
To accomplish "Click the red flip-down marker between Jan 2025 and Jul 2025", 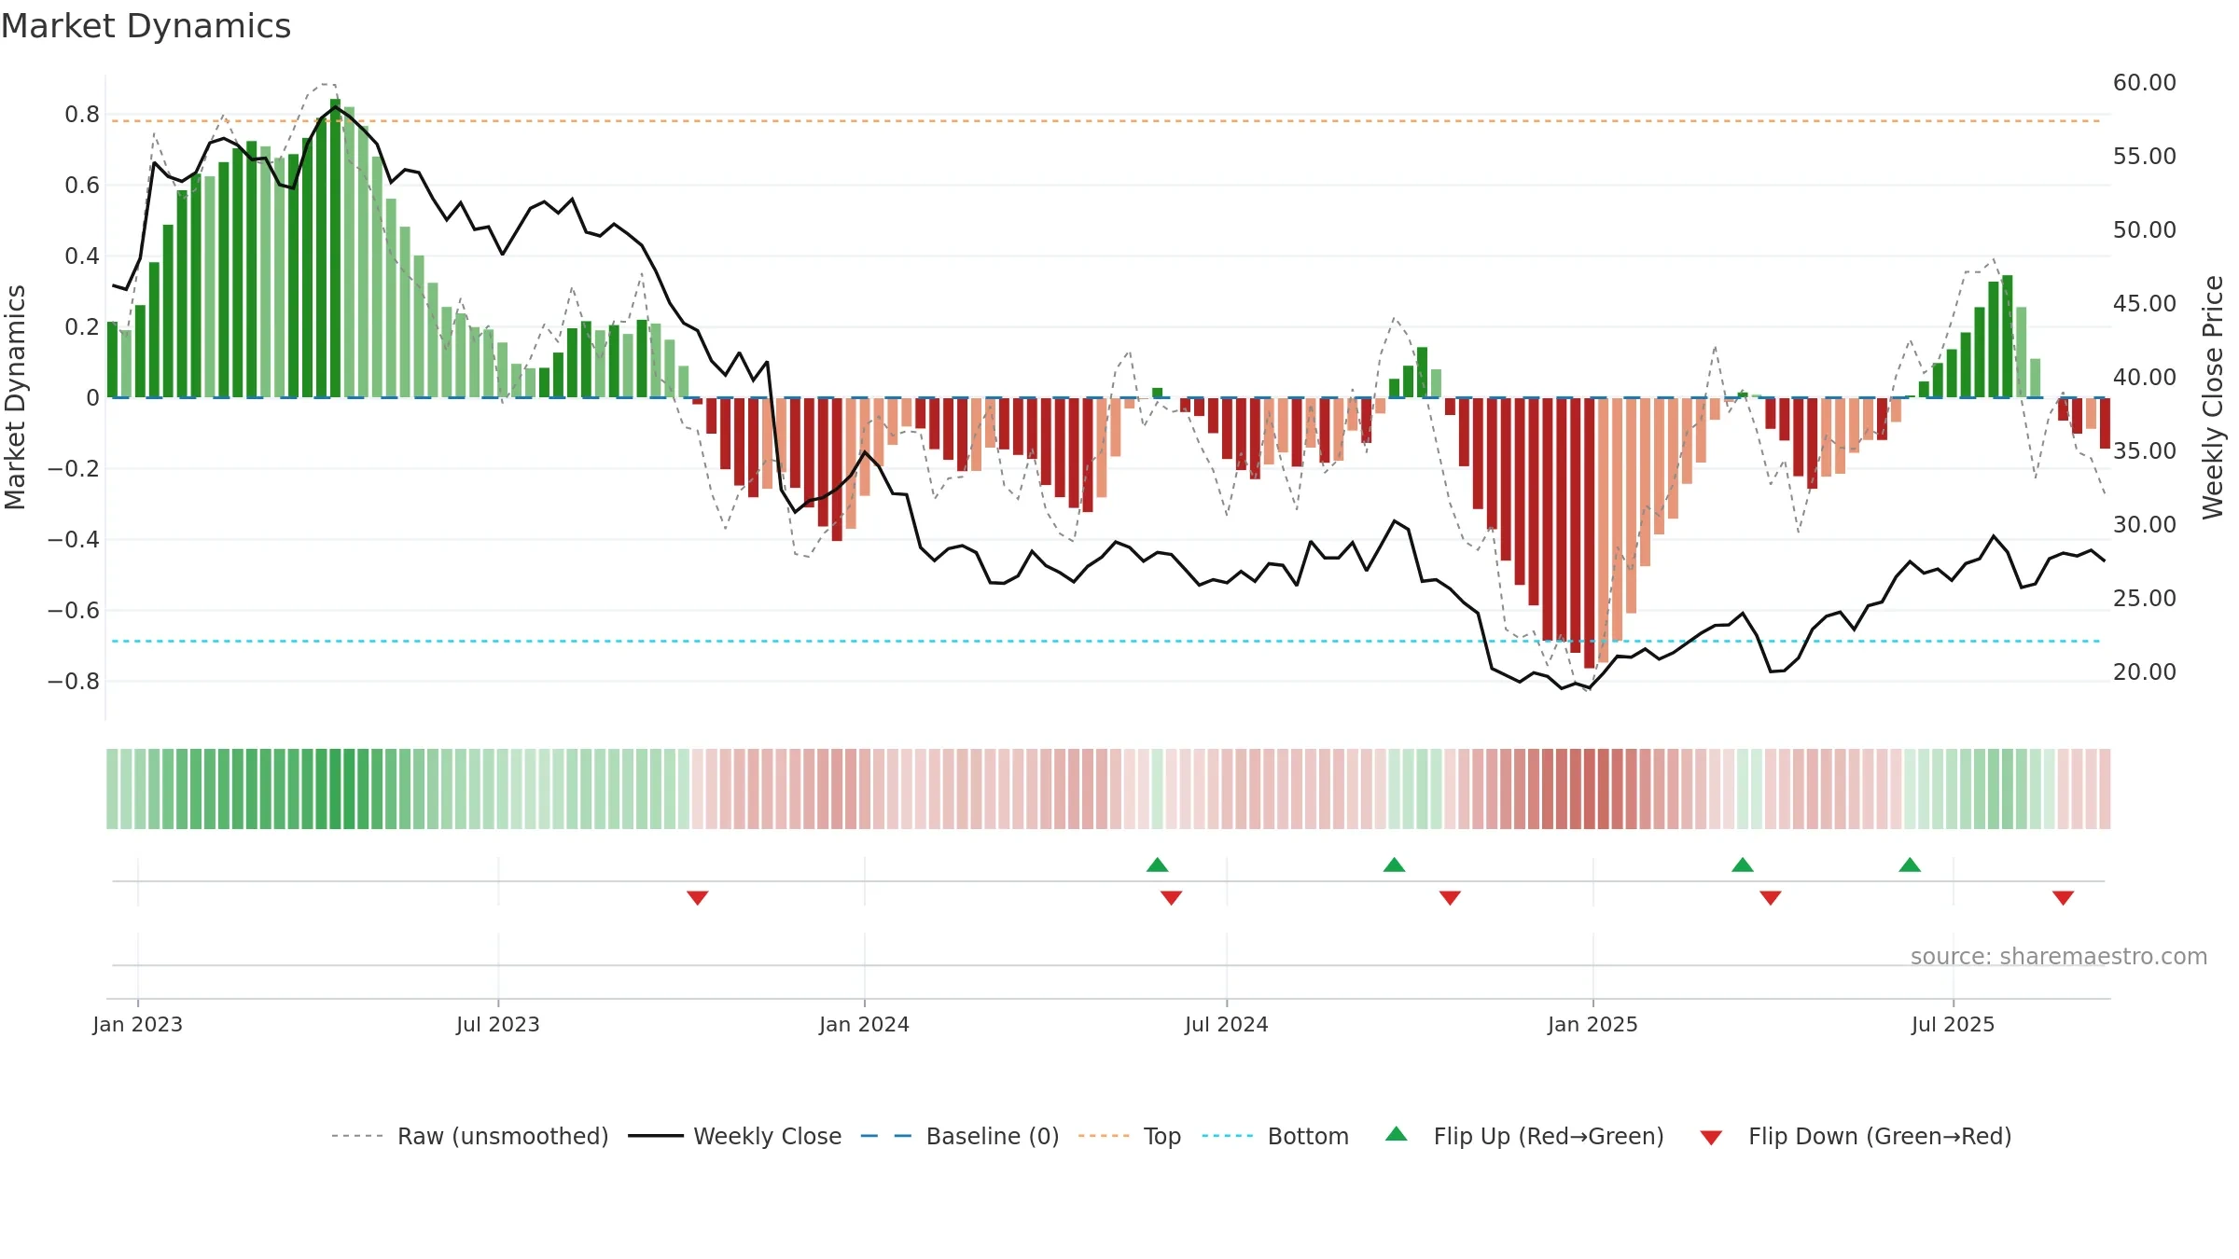I will click(x=1771, y=897).
